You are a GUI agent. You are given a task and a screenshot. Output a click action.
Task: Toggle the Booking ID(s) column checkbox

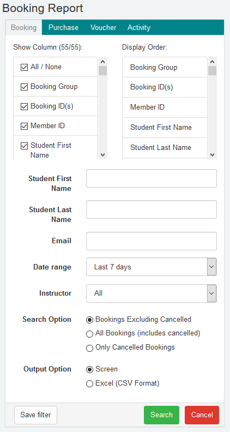coord(24,106)
